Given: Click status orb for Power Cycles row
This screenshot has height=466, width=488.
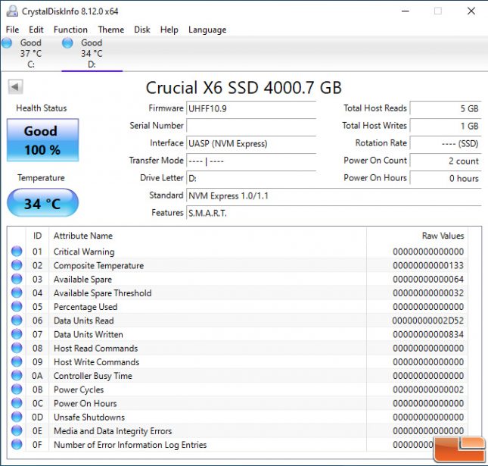Looking at the screenshot, I should [17, 389].
